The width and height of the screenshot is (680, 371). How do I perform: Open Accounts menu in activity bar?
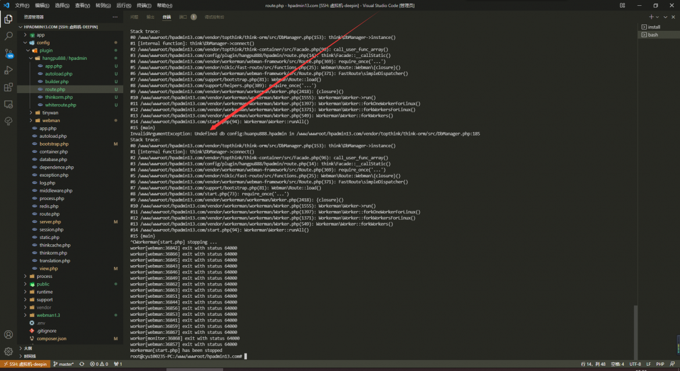point(8,334)
